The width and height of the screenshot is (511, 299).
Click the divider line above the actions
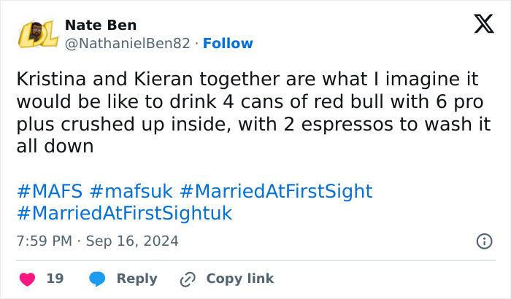click(255, 260)
